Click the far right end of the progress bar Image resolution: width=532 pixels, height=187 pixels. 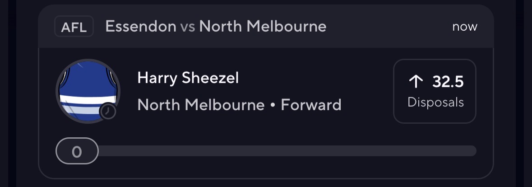click(x=472, y=151)
